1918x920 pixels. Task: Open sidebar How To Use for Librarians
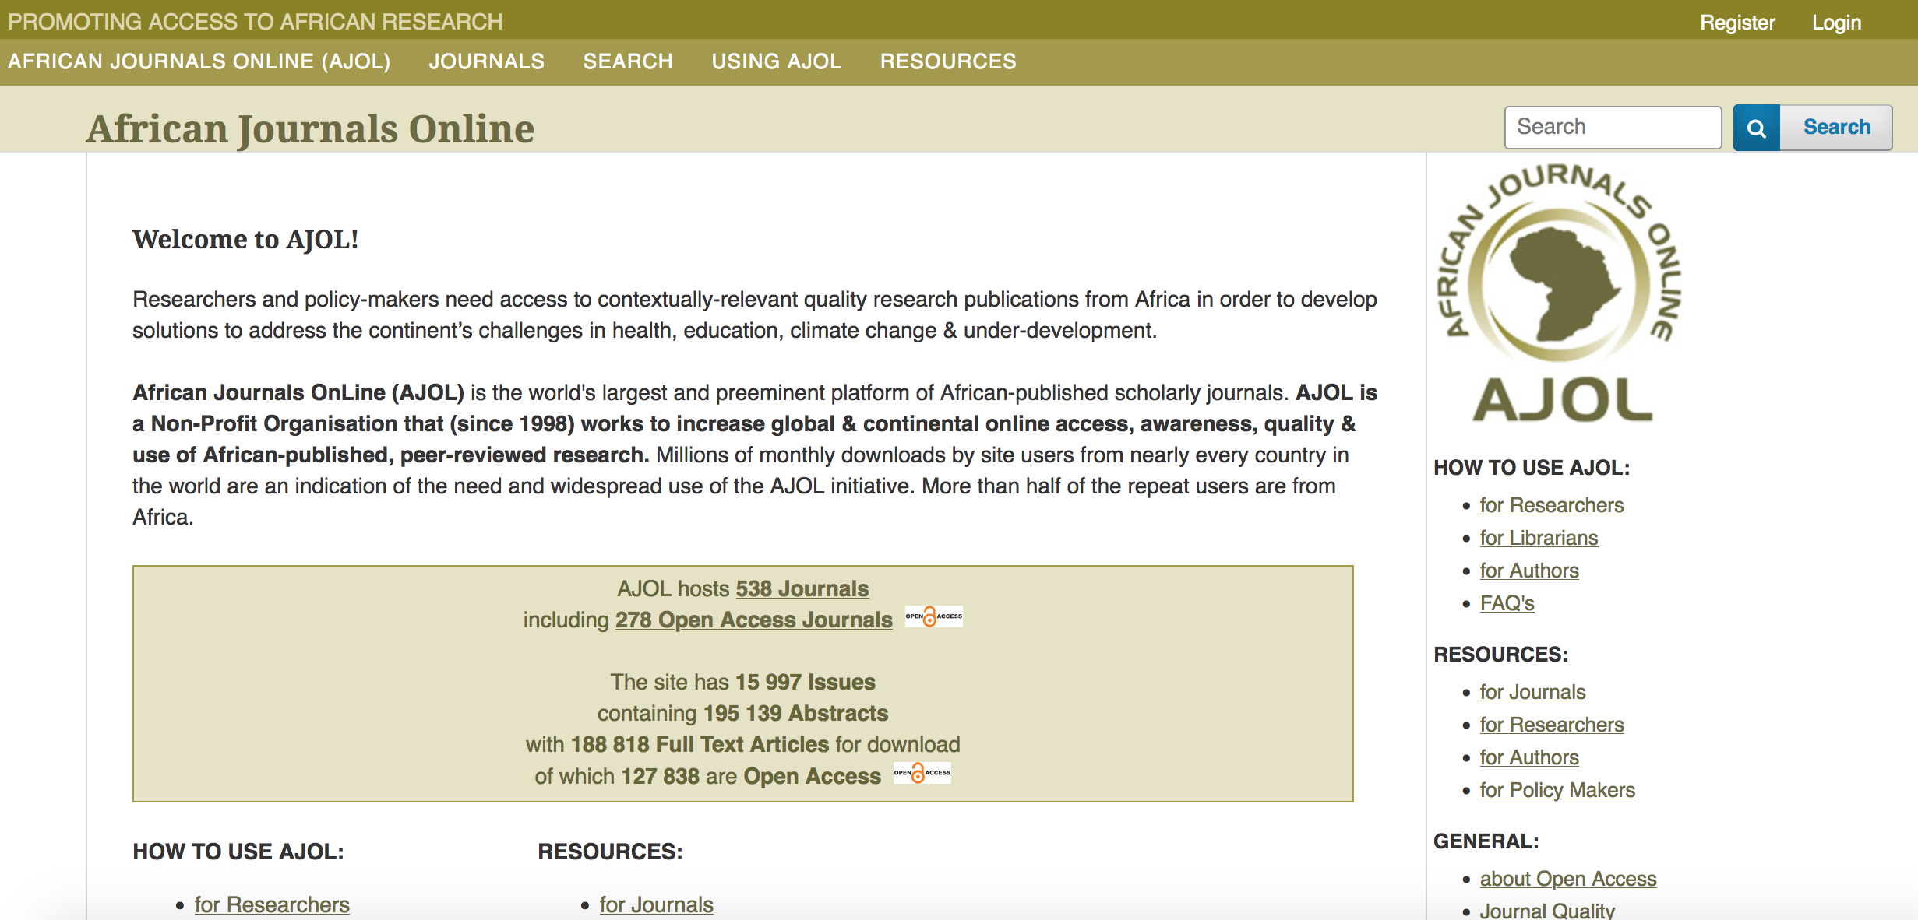pyautogui.click(x=1538, y=538)
